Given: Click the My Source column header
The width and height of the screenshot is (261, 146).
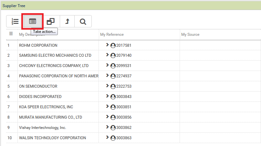Looking at the screenshot, I should pyautogui.click(x=190, y=34).
